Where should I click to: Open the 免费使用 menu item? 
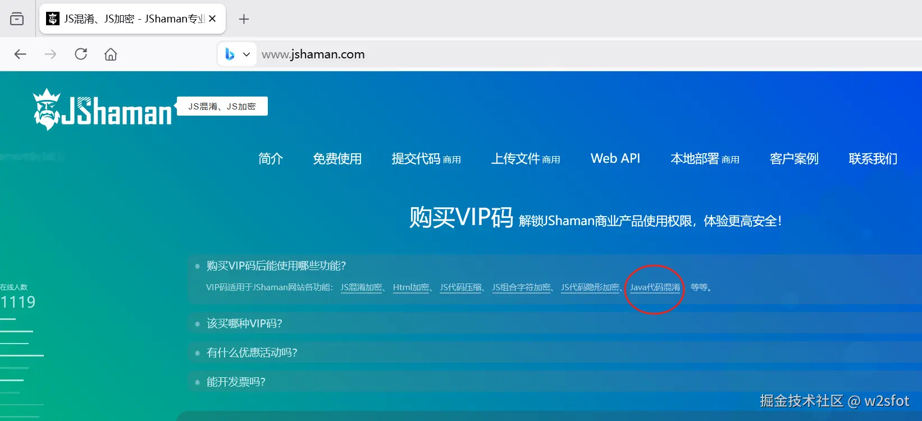pyautogui.click(x=337, y=159)
